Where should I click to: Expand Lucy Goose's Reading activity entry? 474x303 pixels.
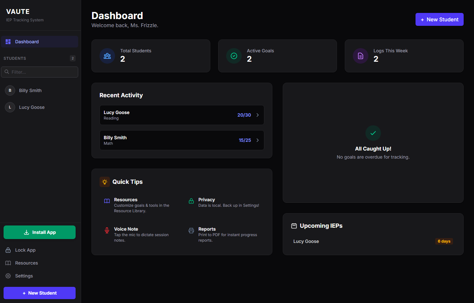182,115
